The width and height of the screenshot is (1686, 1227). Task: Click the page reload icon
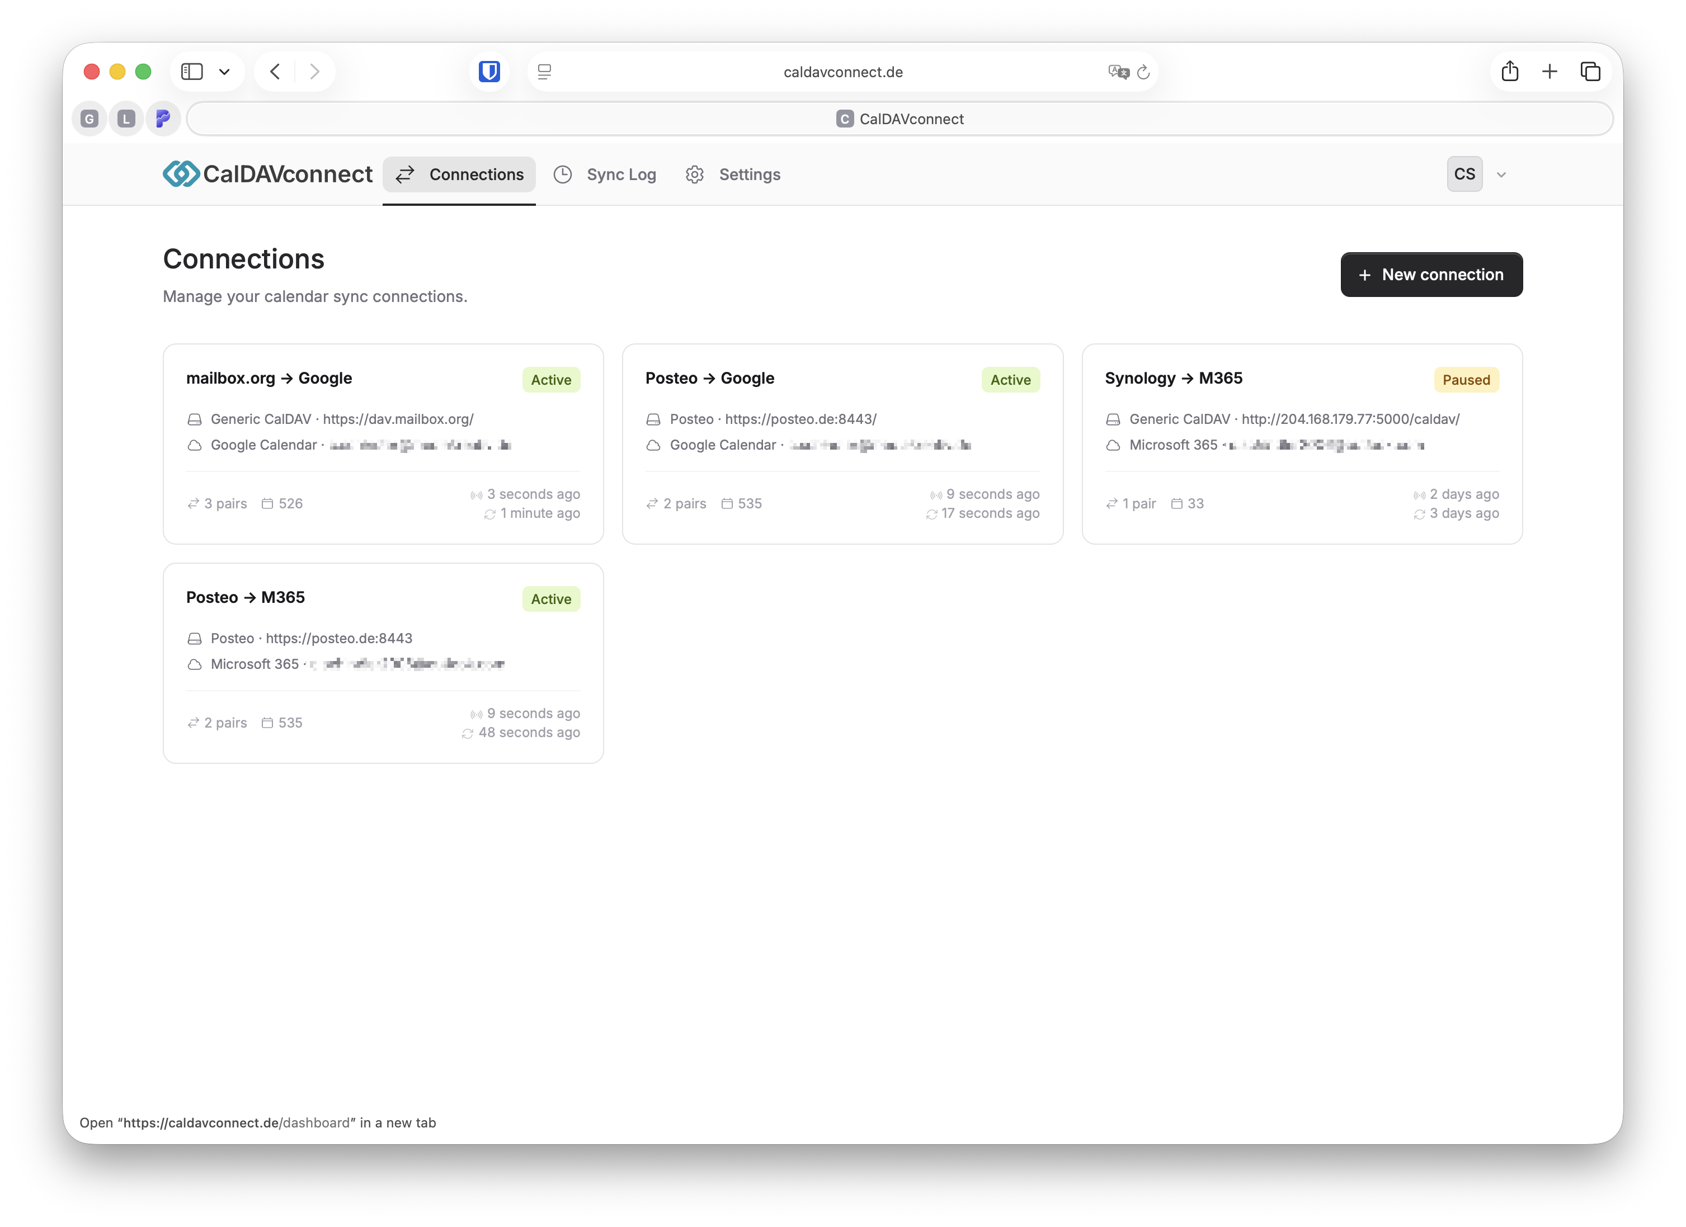click(1143, 72)
